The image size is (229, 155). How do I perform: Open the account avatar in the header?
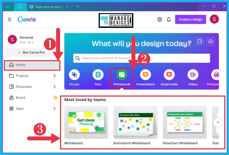click(x=214, y=19)
